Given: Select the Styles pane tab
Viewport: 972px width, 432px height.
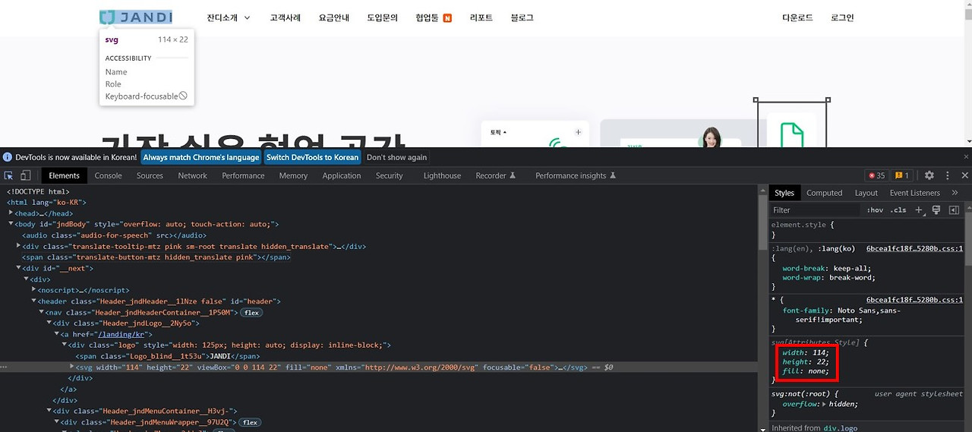Looking at the screenshot, I should click(784, 193).
